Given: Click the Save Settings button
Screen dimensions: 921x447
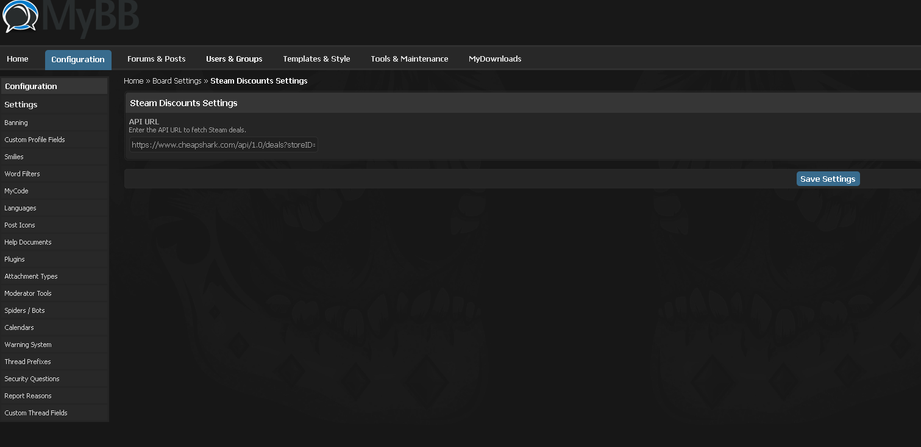Looking at the screenshot, I should pyautogui.click(x=827, y=179).
